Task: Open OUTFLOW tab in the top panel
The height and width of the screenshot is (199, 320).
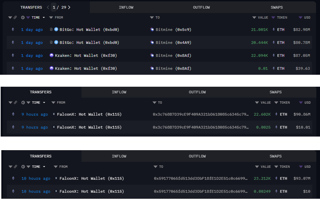Action: pyautogui.click(x=201, y=7)
